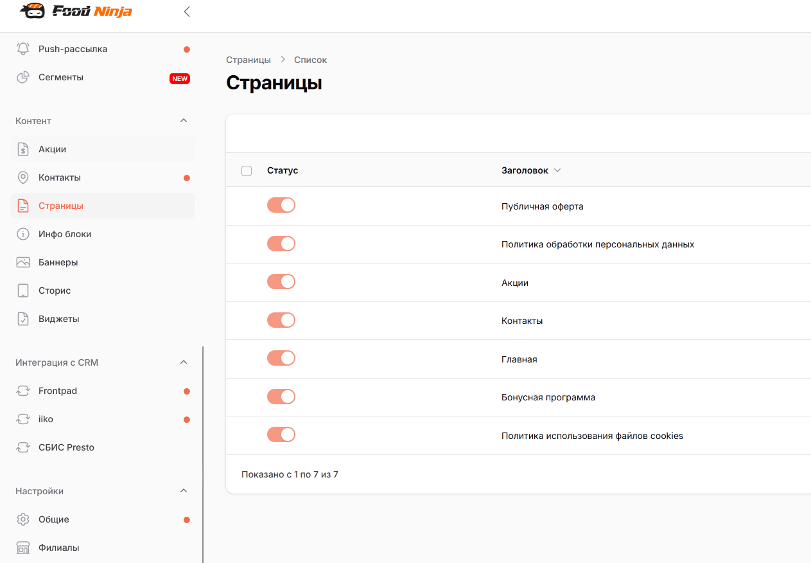Click the Виджеты checked document icon
Screen dimensions: 811x563
(23, 319)
